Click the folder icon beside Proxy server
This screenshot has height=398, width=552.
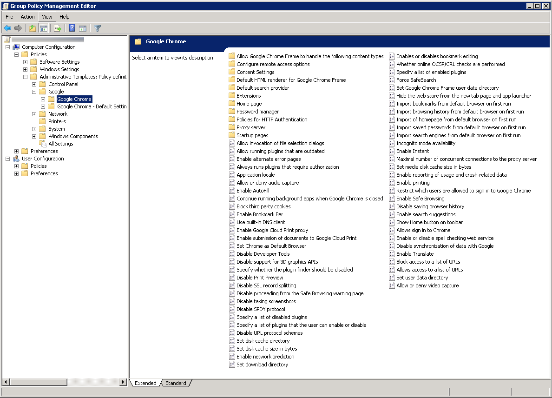[232, 127]
